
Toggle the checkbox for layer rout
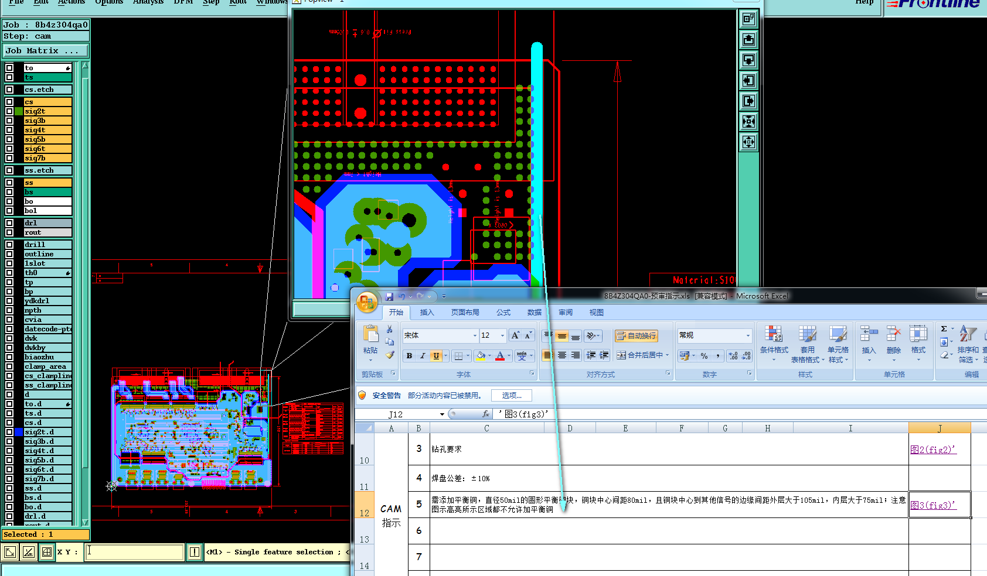(9, 232)
